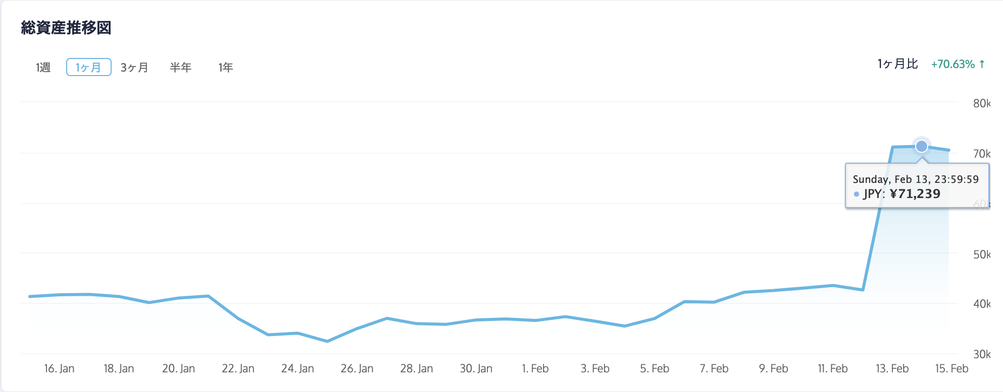Click the 26. Jan x-axis label
Image resolution: width=1003 pixels, height=392 pixels.
click(357, 369)
